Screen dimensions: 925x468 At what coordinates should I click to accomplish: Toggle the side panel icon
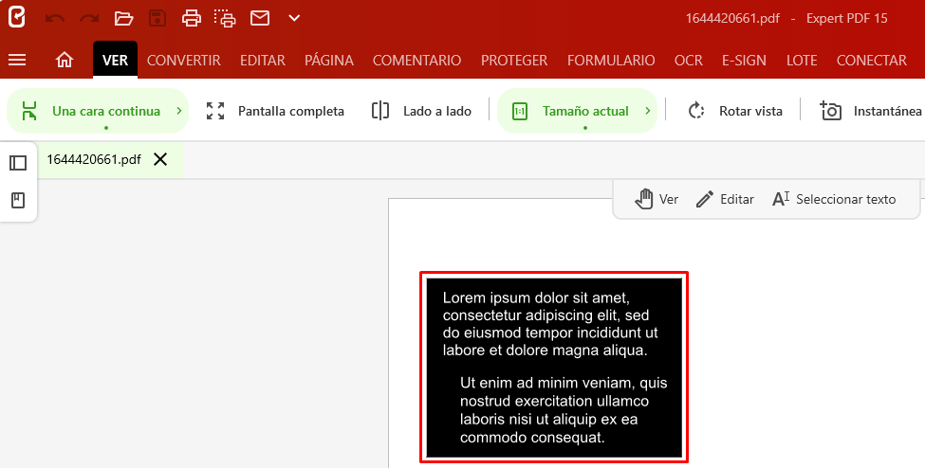point(18,163)
